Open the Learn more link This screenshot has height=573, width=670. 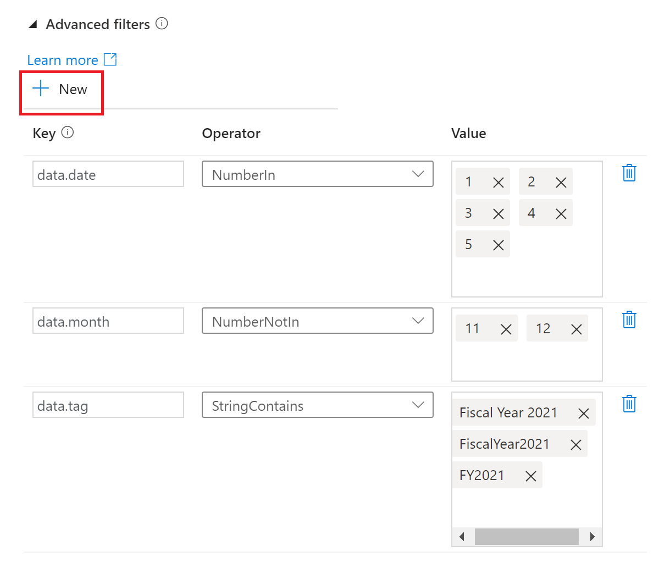(x=62, y=59)
